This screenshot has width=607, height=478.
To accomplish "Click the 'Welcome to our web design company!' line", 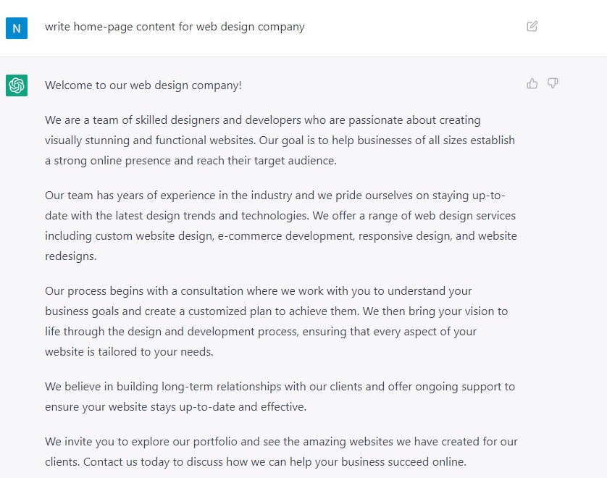I will pos(143,85).
